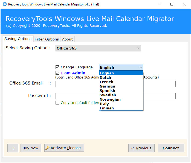The image size is (191, 163).
Task: Minimize the Calendar Migrator window
Action: coord(160,4)
